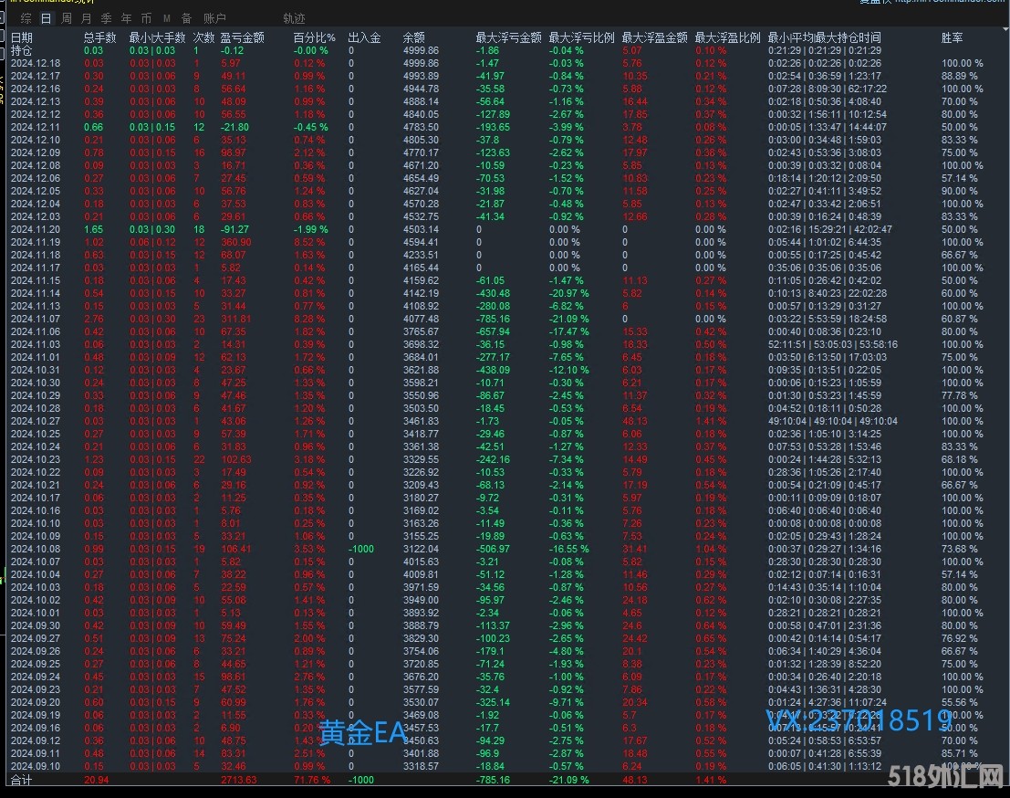The height and width of the screenshot is (798, 1010).
Task: Sort by 胜率 column header
Action: (x=952, y=37)
